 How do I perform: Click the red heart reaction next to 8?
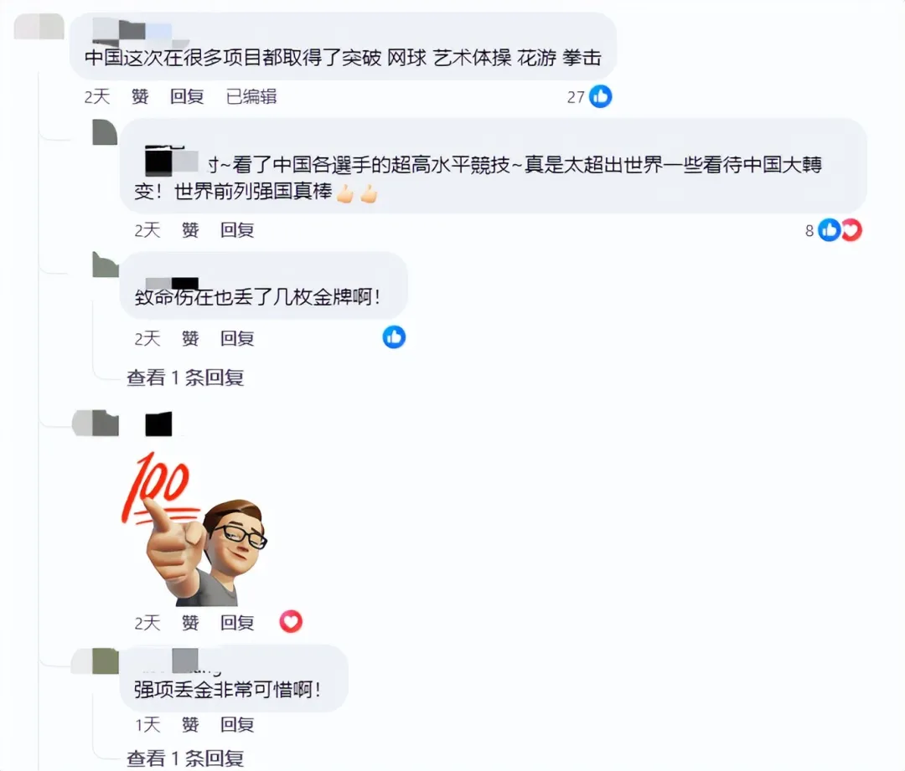coord(852,230)
